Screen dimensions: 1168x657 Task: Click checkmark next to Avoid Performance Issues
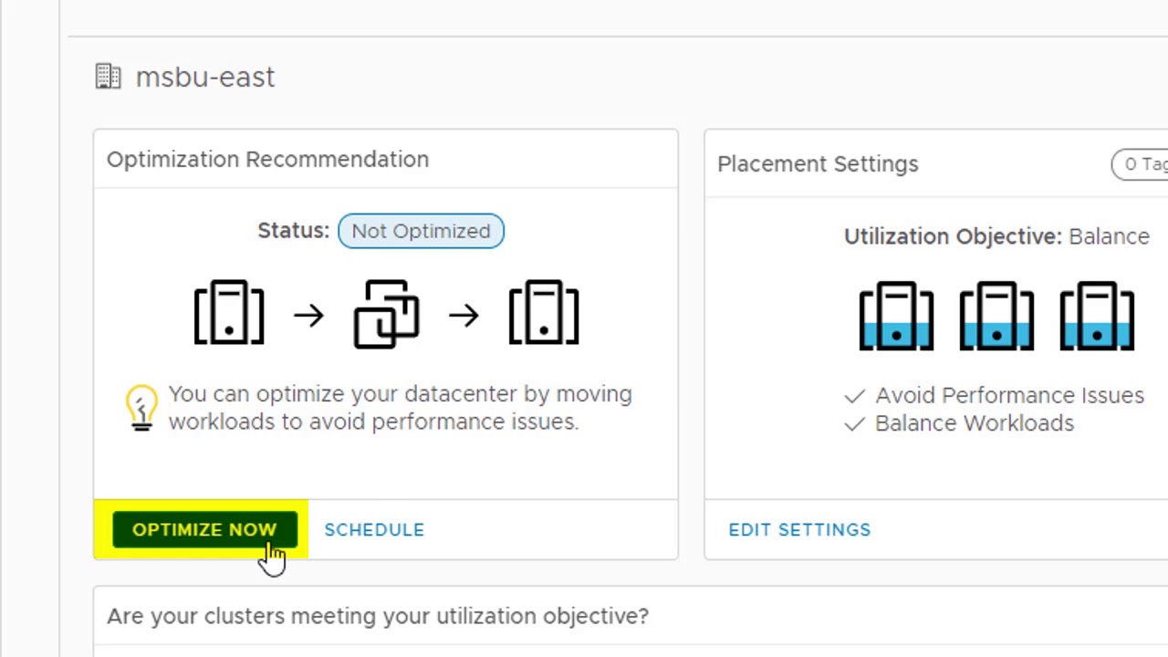(854, 396)
